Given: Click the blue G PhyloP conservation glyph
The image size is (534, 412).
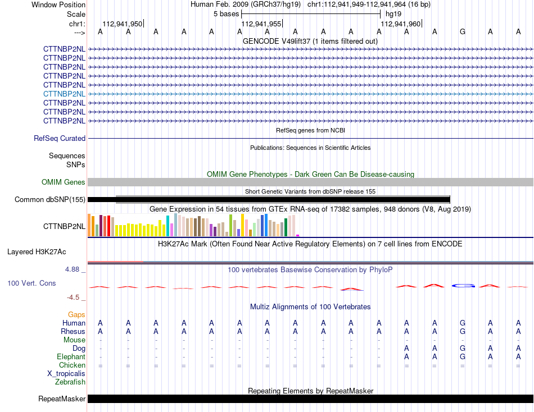Looking at the screenshot, I should coord(463,286).
